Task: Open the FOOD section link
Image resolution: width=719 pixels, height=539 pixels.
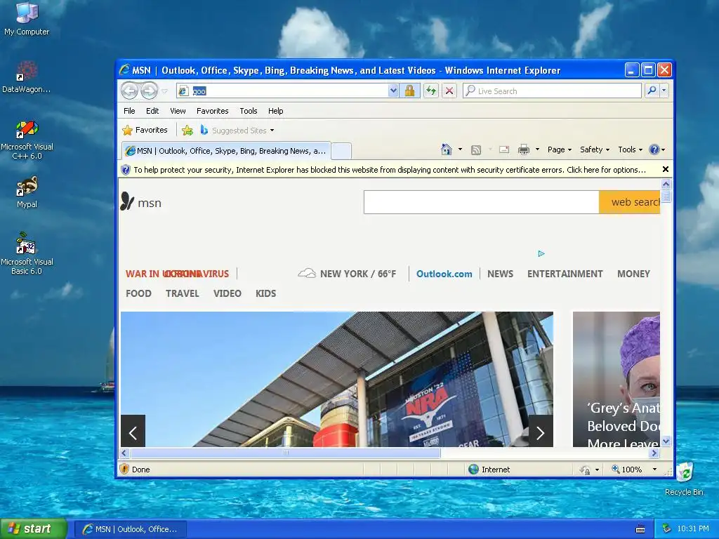Action: pyautogui.click(x=138, y=293)
